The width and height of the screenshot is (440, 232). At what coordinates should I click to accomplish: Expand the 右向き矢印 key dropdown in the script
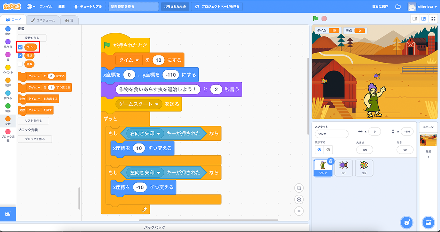(x=158, y=134)
